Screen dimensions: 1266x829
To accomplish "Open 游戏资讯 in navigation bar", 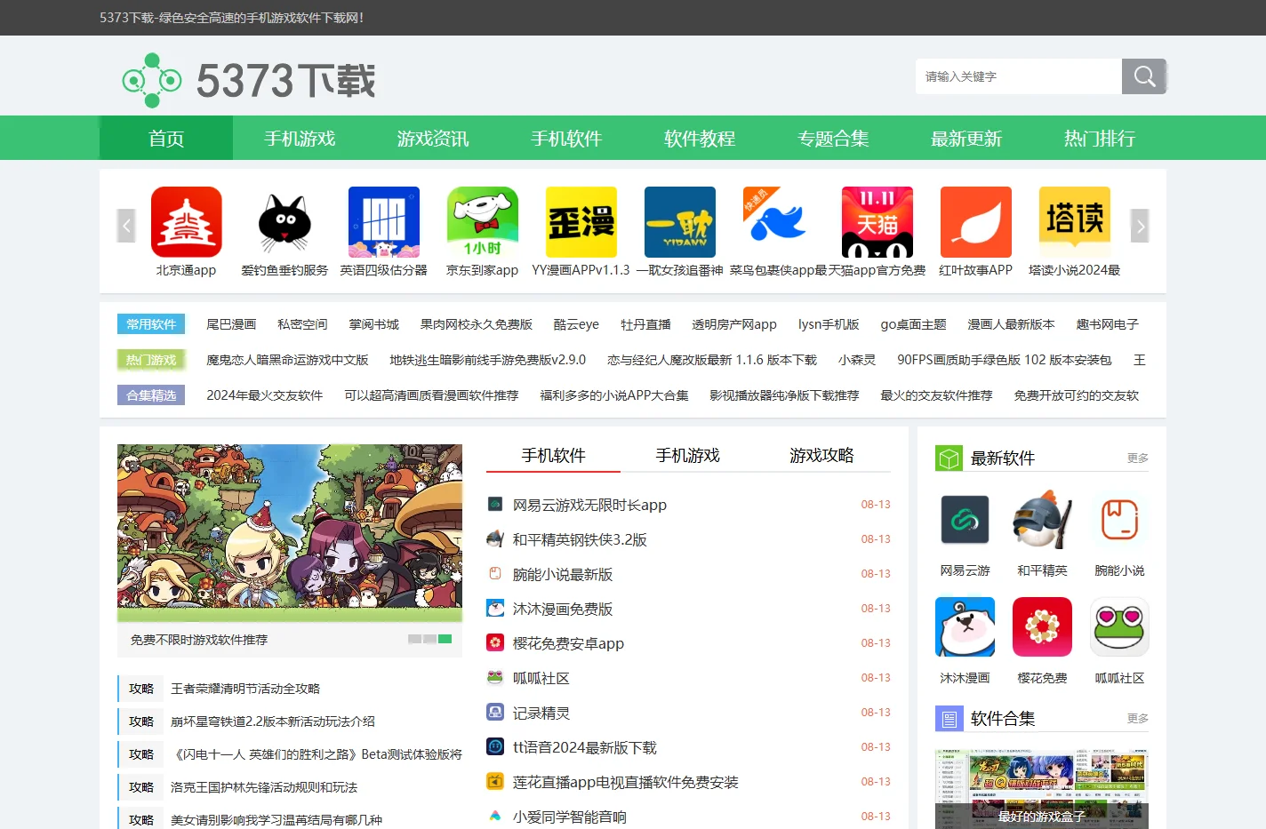I will (x=433, y=138).
